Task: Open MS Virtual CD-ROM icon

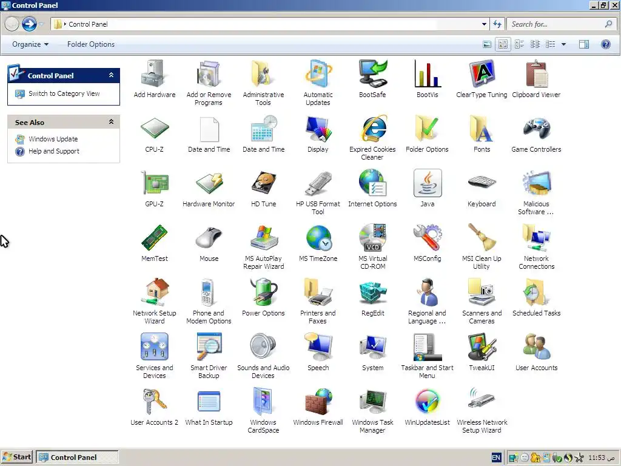Action: point(372,247)
